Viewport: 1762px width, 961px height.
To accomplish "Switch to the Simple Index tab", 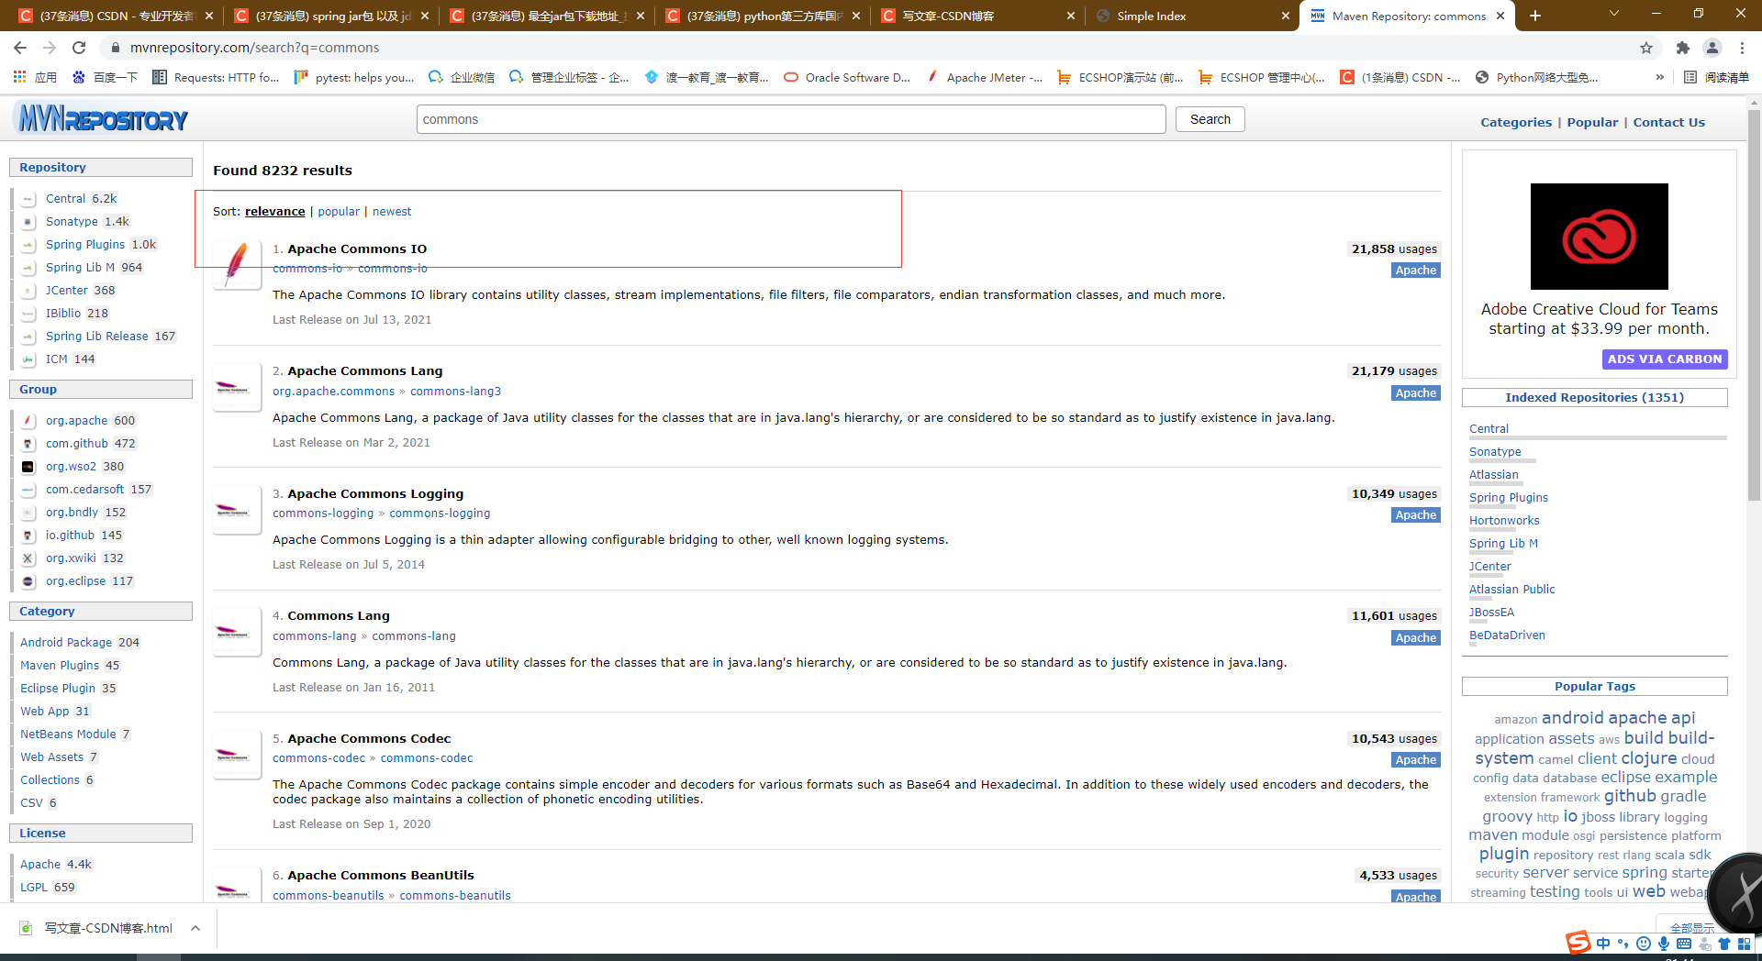I will 1191,16.
